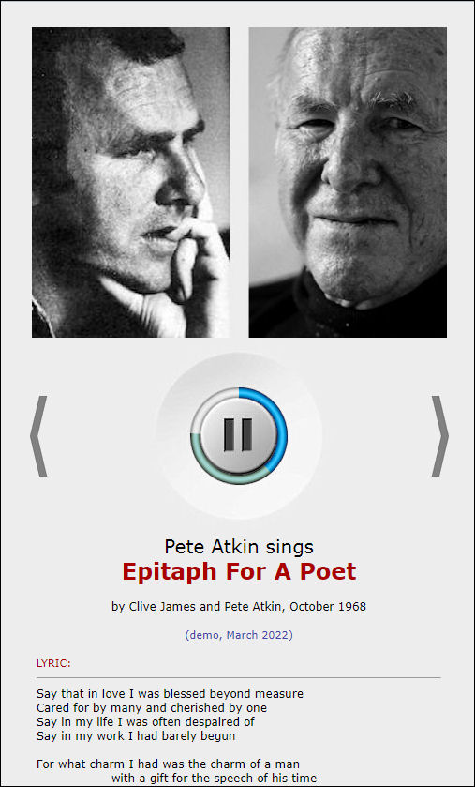This screenshot has width=475, height=787.
Task: Click the divider line under LYRIC:
Action: (x=239, y=677)
